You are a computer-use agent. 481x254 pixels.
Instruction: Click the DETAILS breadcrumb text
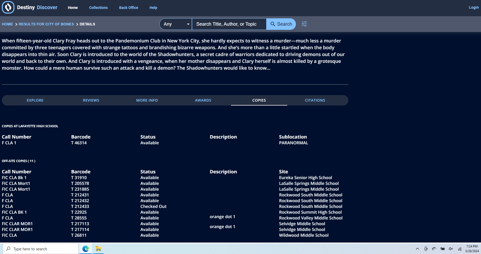(87, 24)
